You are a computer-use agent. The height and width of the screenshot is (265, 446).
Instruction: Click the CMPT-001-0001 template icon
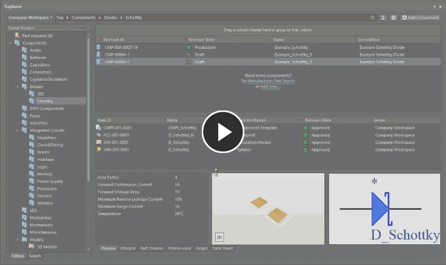click(x=99, y=127)
